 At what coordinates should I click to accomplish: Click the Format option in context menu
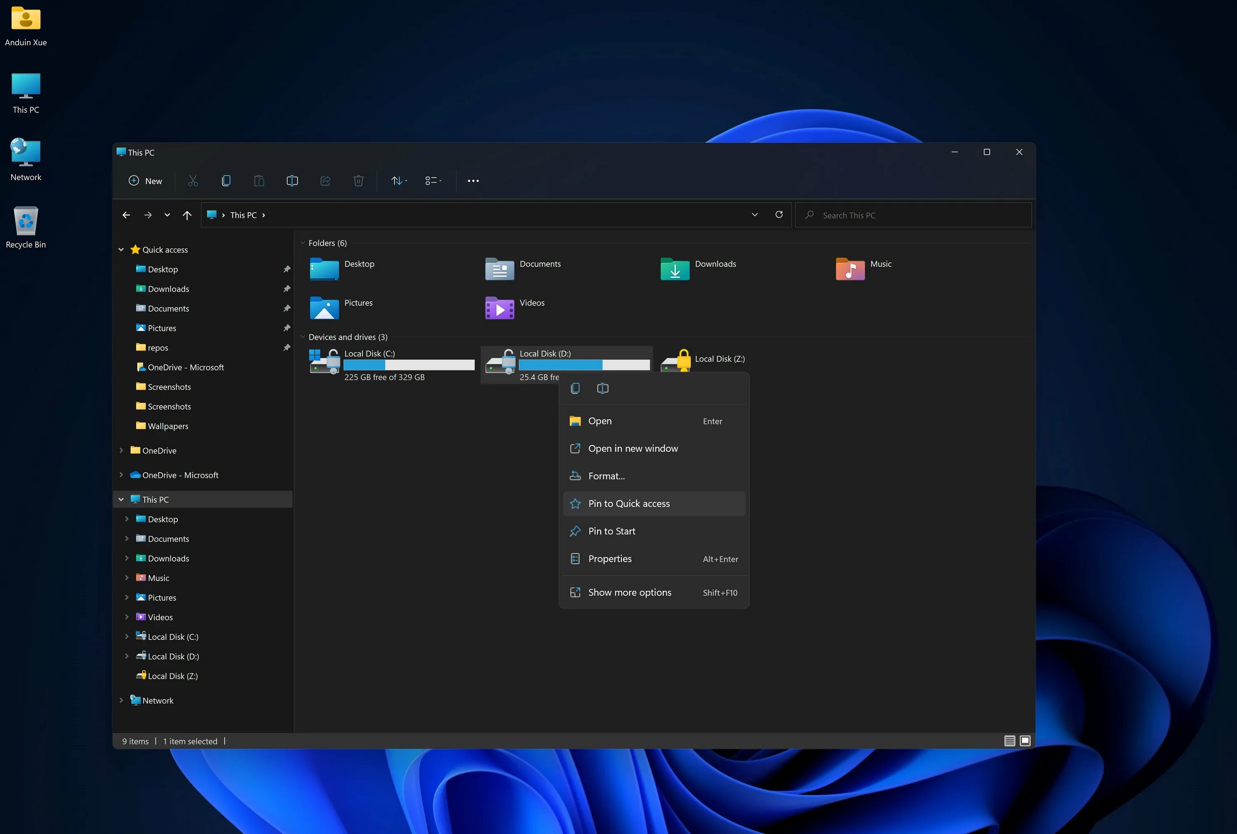pos(607,476)
